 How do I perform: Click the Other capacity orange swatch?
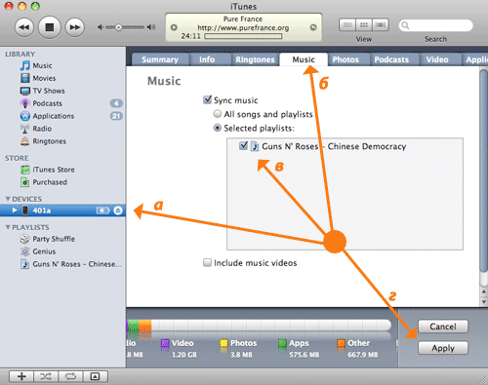click(341, 343)
